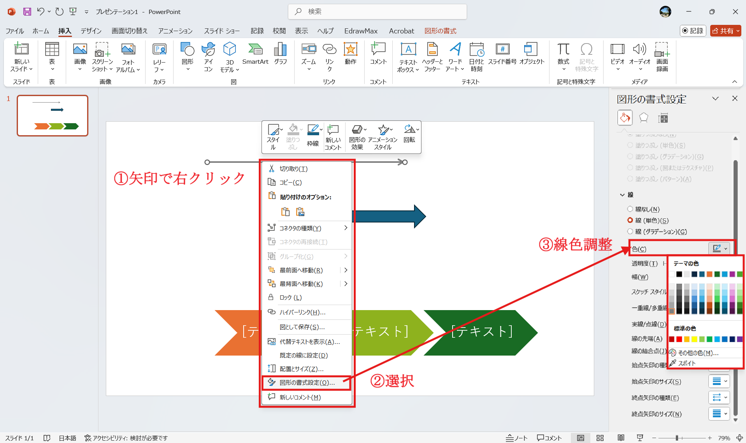The image size is (746, 443).
Task: Open the デザイン ribbon tab
Action: pos(91,31)
